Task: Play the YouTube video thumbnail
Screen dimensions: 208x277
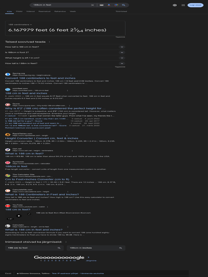Action: click(x=19, y=216)
